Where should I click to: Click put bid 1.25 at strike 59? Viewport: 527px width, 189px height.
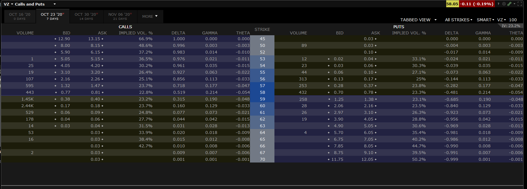339,99
